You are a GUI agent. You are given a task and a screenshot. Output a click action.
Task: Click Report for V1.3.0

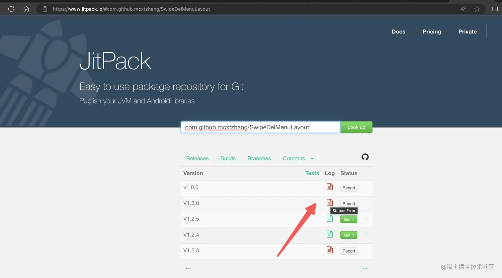[349, 203]
